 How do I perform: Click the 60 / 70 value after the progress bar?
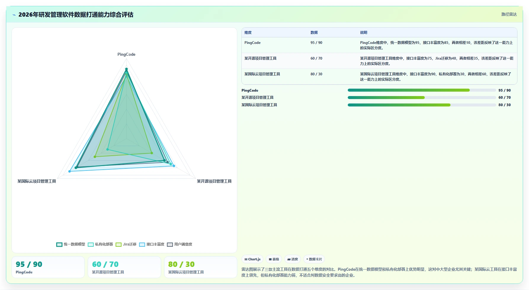pyautogui.click(x=504, y=98)
